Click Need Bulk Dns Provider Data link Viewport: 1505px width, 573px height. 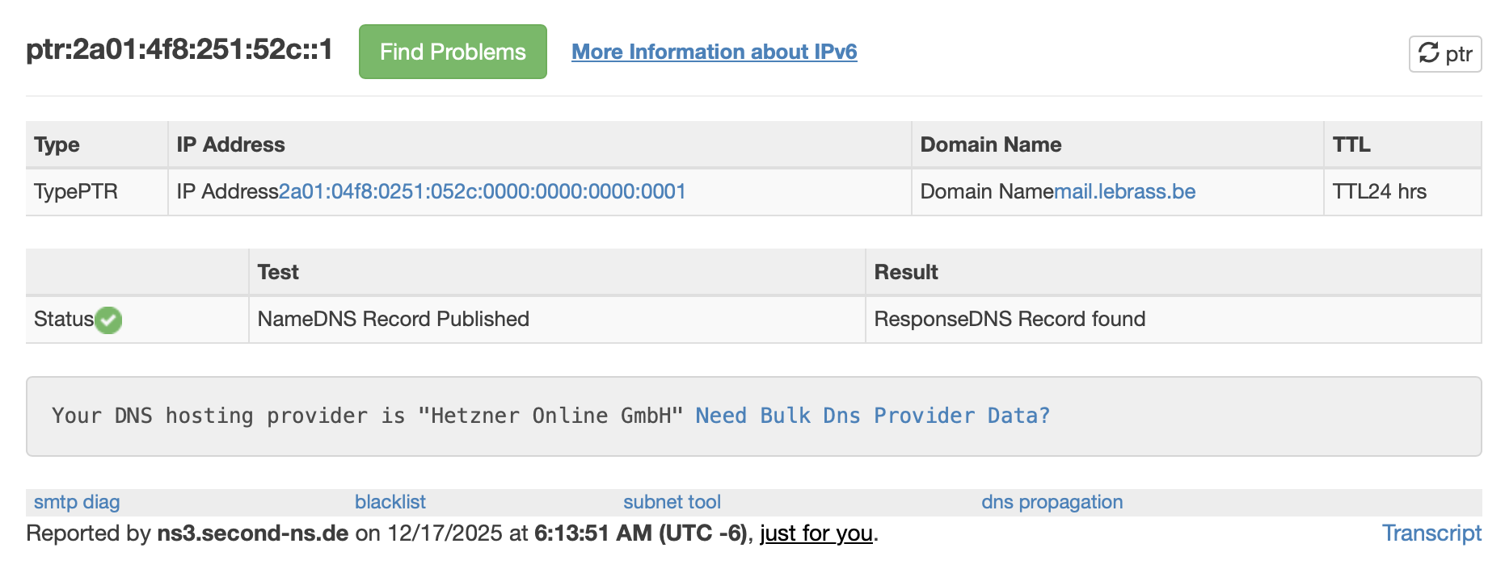pos(872,416)
